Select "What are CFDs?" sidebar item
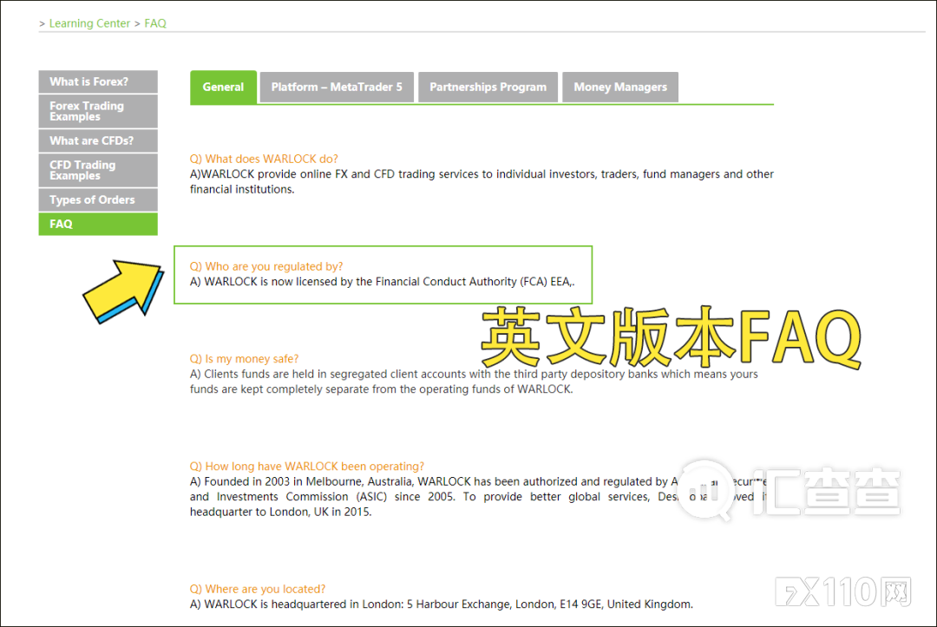The width and height of the screenshot is (937, 627). pos(98,140)
